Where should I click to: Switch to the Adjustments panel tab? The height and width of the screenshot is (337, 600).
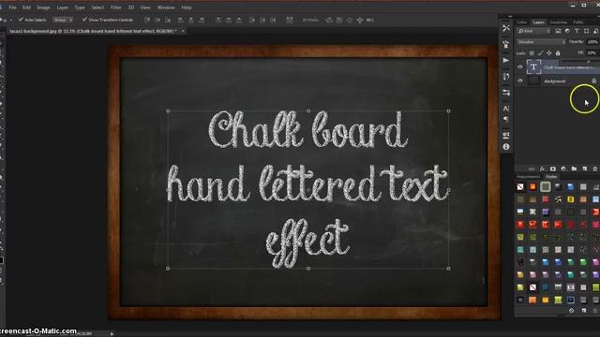(529, 177)
